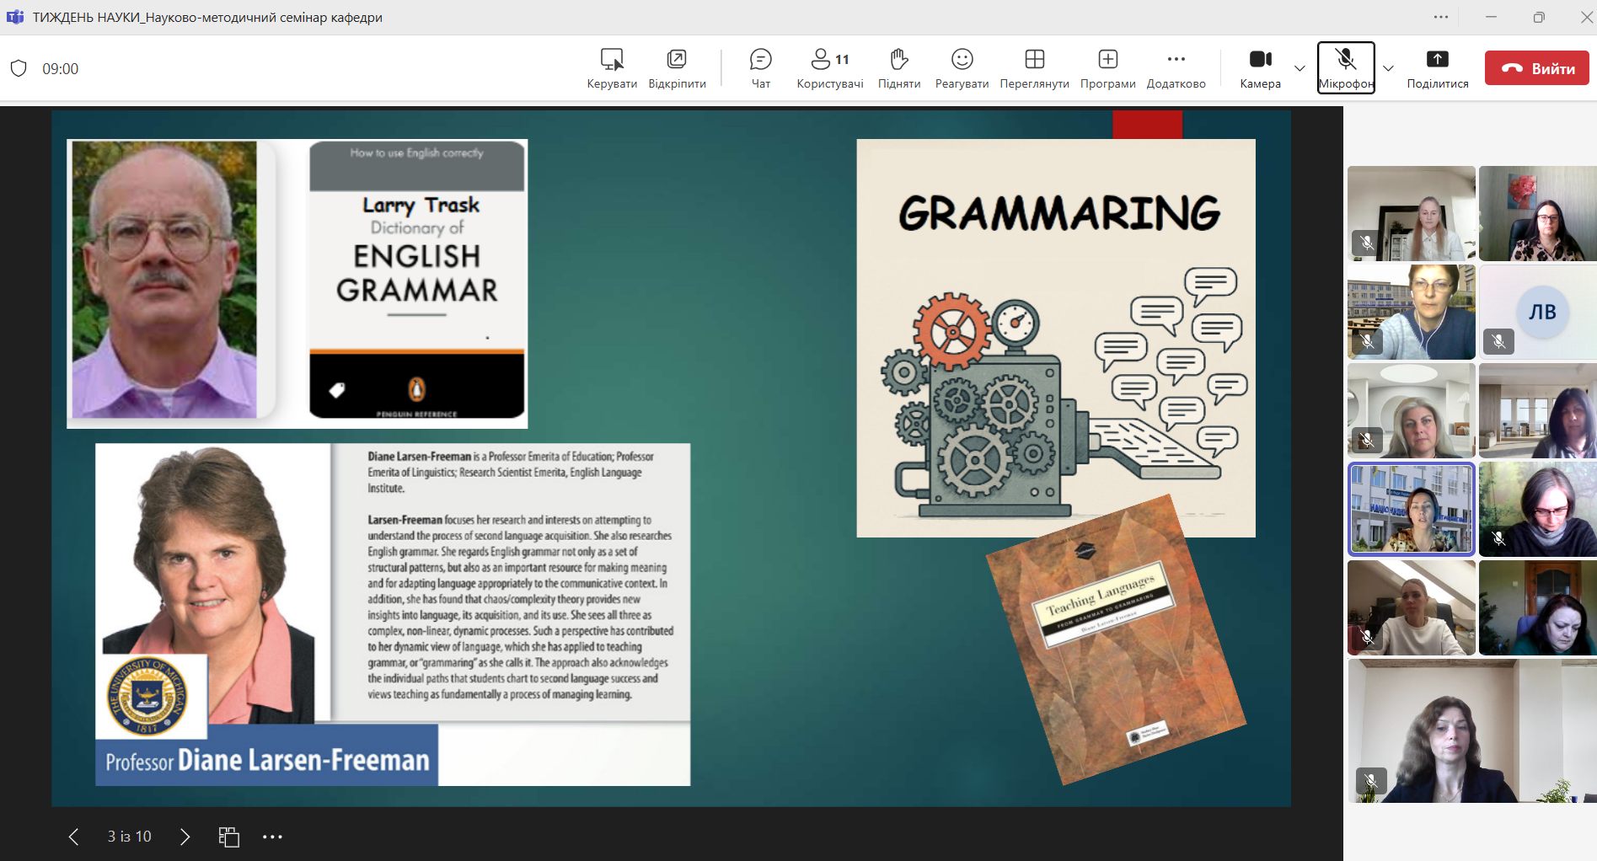Image resolution: width=1597 pixels, height=861 pixels.
Task: Unmute with the Мікрофон toggle
Action: click(1346, 68)
